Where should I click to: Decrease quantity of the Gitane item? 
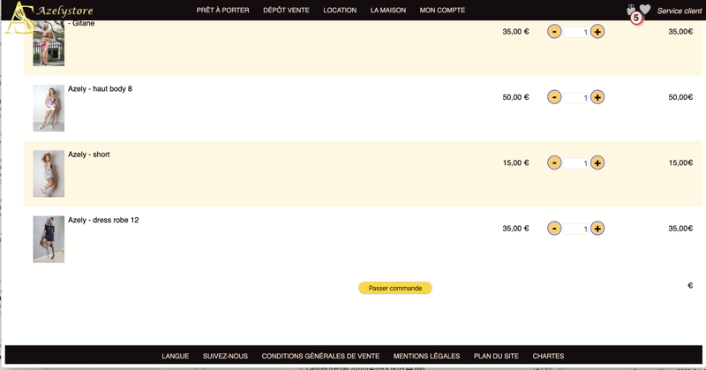(554, 32)
